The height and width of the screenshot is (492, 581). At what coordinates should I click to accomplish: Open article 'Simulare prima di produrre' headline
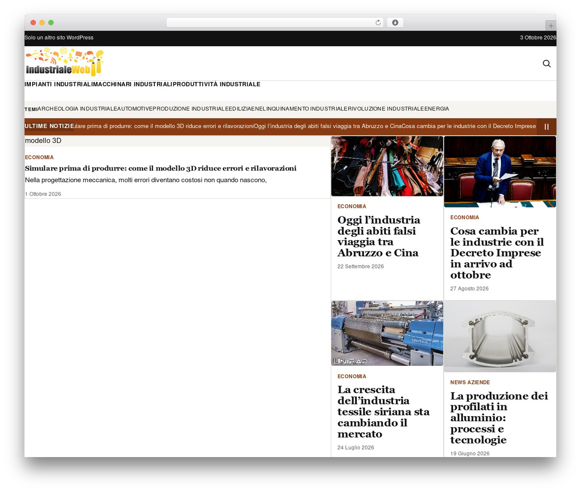pyautogui.click(x=161, y=168)
